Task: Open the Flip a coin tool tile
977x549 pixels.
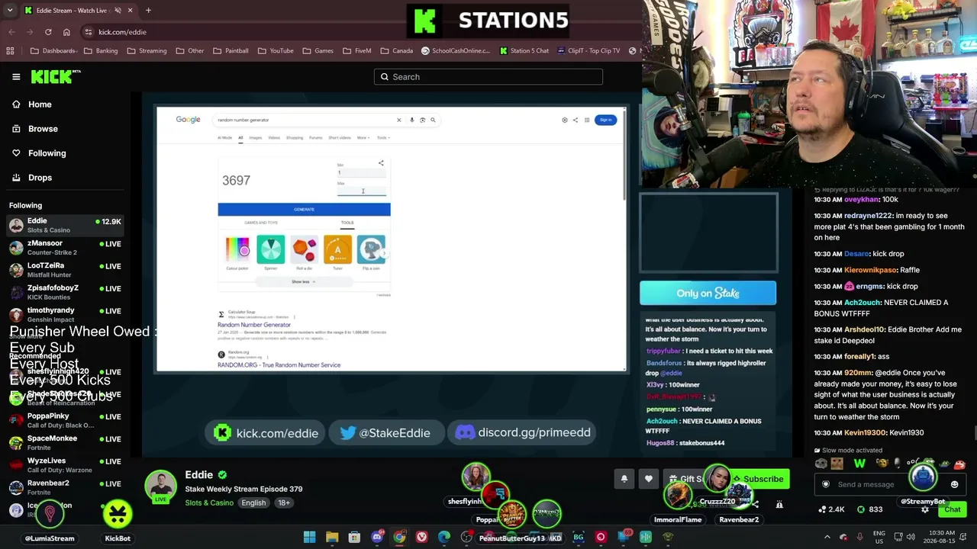Action: pyautogui.click(x=371, y=252)
